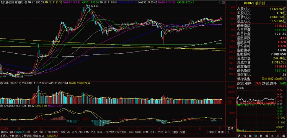Select the BRAR indicator tab

tap(56, 132)
